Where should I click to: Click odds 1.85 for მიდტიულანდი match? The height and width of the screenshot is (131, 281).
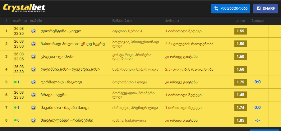[x=241, y=120]
